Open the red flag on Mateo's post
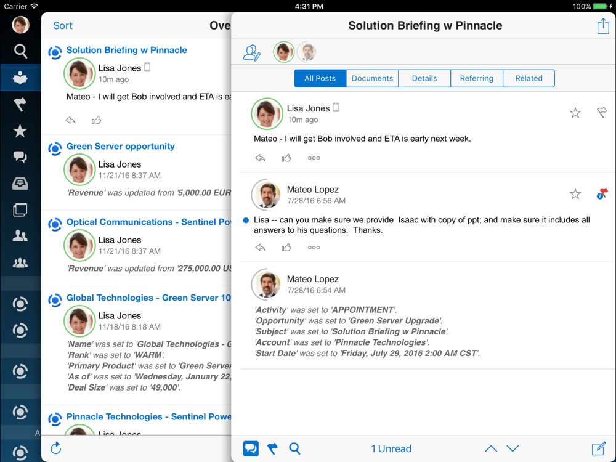Image resolution: width=616 pixels, height=462 pixels. click(x=602, y=193)
